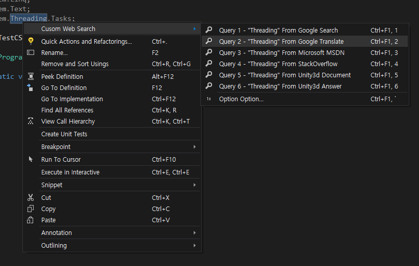Screen dimensions: 419x266
Task: Choose Go To Implementation
Action: click(112, 99)
